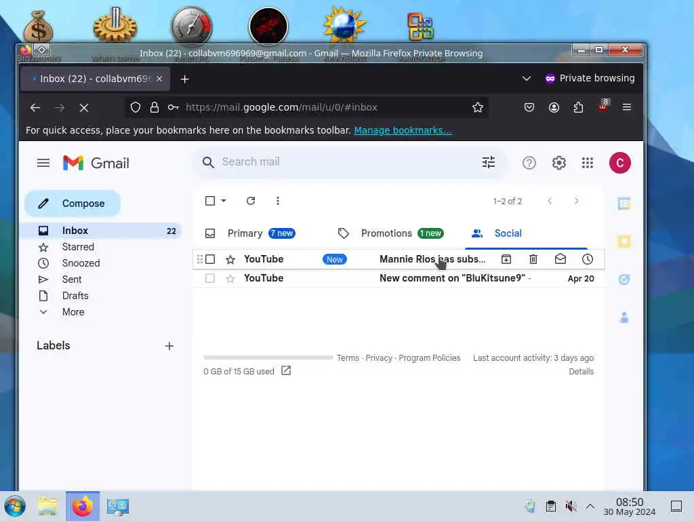
Task: Toggle the select-all messages checkbox
Action: (x=210, y=201)
